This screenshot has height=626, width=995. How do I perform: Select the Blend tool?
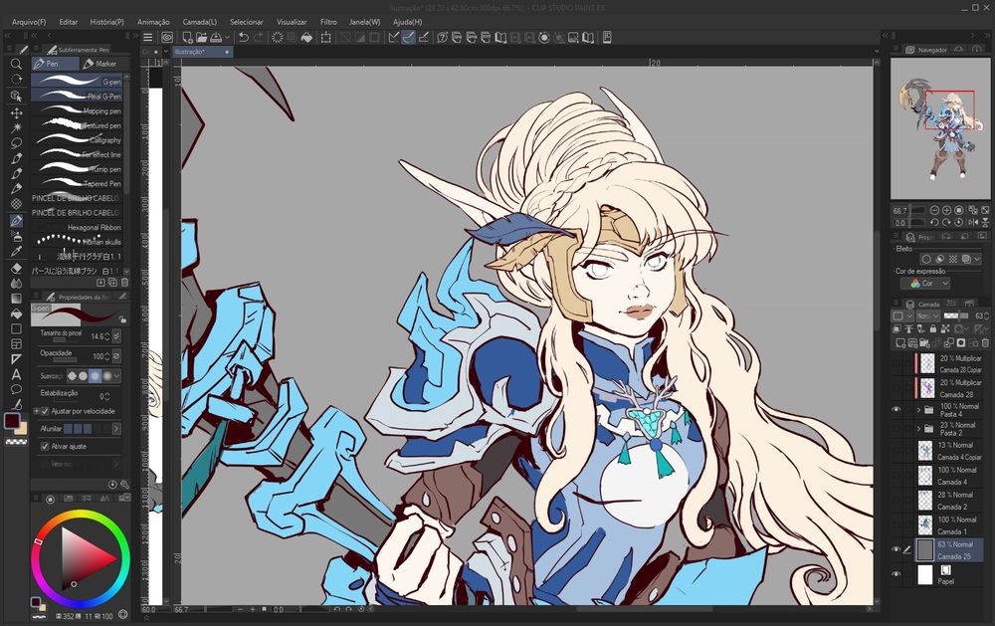tap(17, 284)
